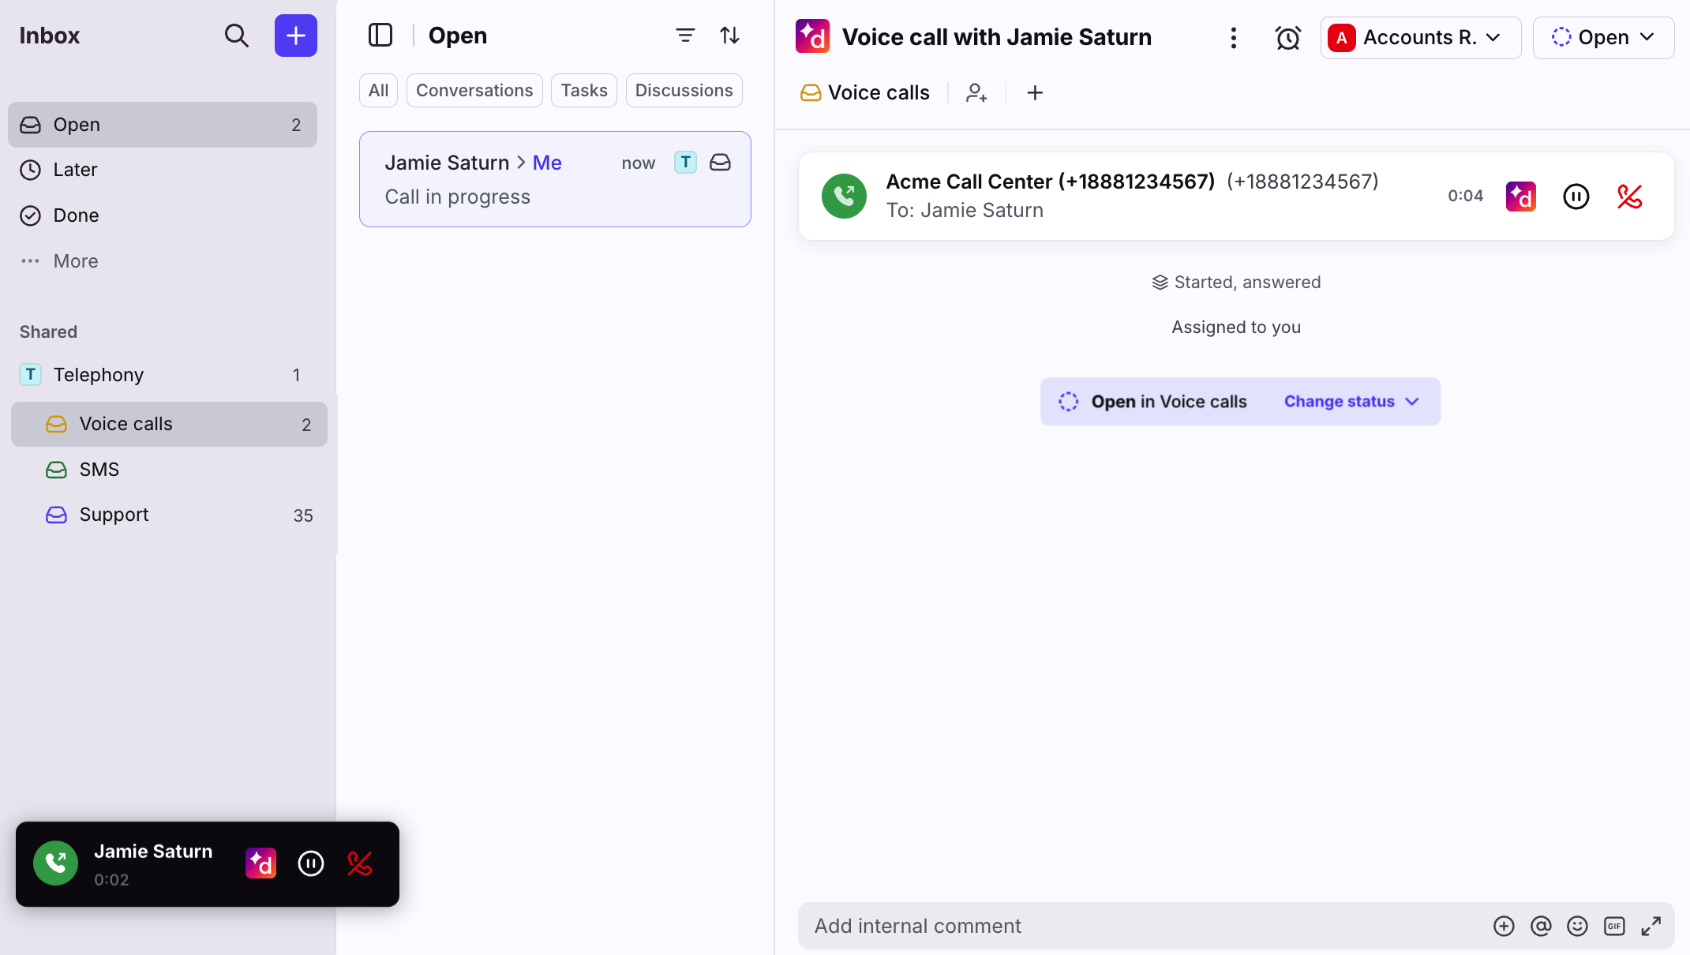Insert GIF via comment box icon
Screen dimensions: 1690x955
click(1614, 926)
